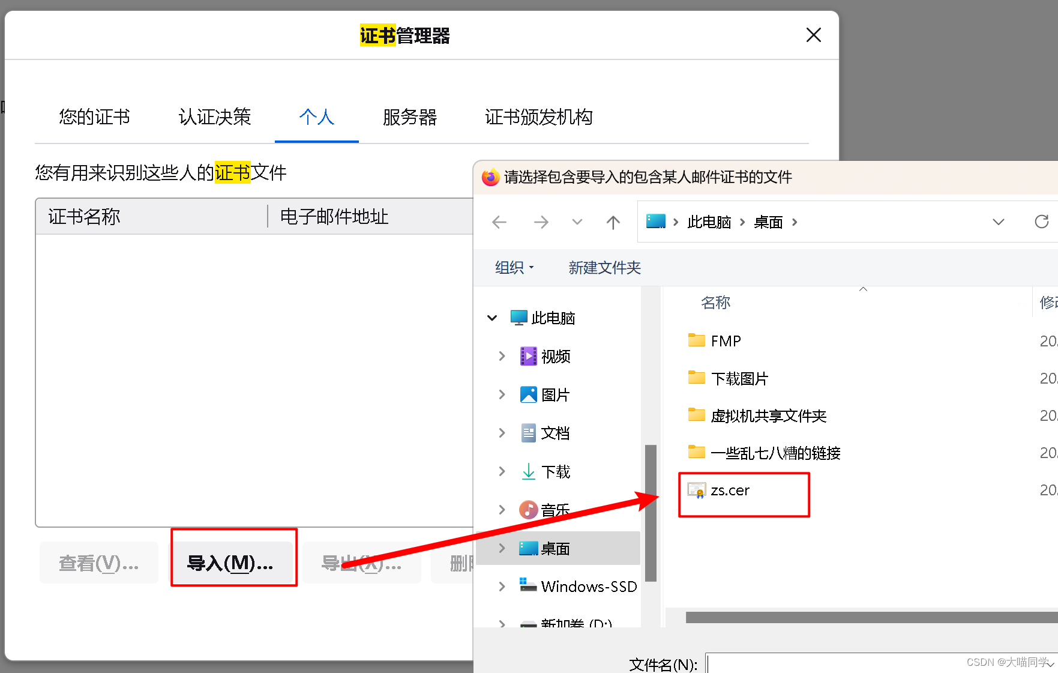The width and height of the screenshot is (1058, 673).
Task: Switch to the 证书颁发机构 tab
Action: [x=538, y=118]
